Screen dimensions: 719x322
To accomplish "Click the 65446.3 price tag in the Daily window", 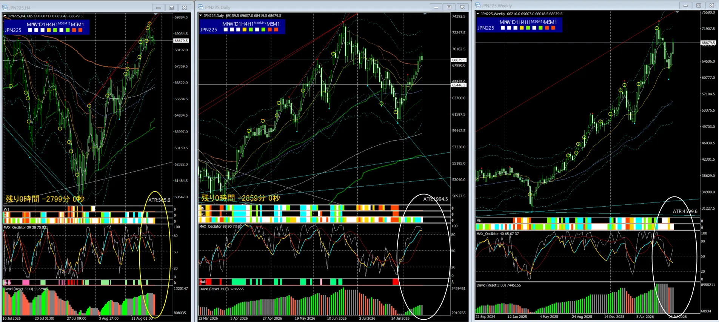I will (x=459, y=85).
